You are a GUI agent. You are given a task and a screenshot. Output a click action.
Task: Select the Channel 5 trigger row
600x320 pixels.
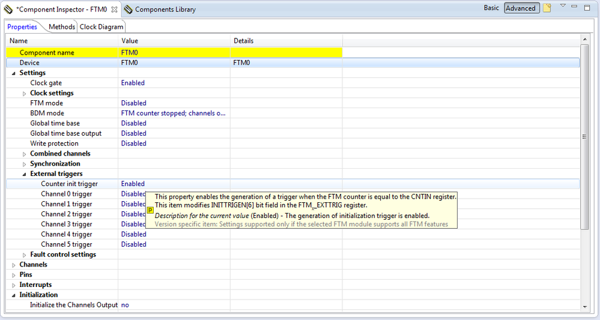[x=67, y=244]
